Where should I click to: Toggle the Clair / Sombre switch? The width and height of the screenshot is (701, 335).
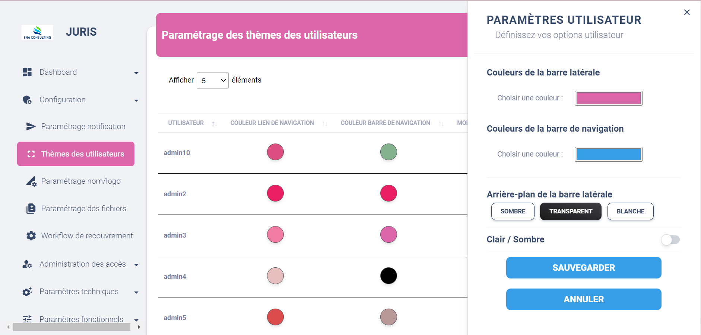click(670, 240)
